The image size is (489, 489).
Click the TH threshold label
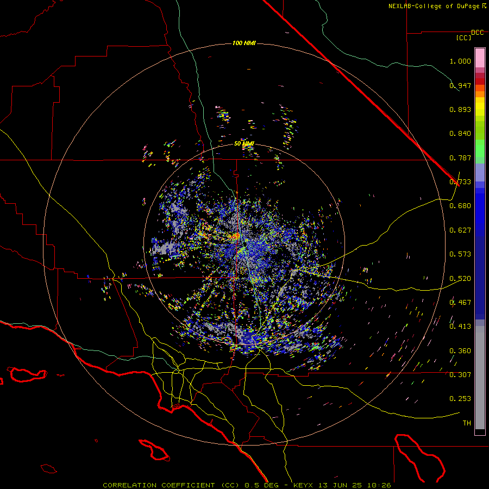[467, 423]
